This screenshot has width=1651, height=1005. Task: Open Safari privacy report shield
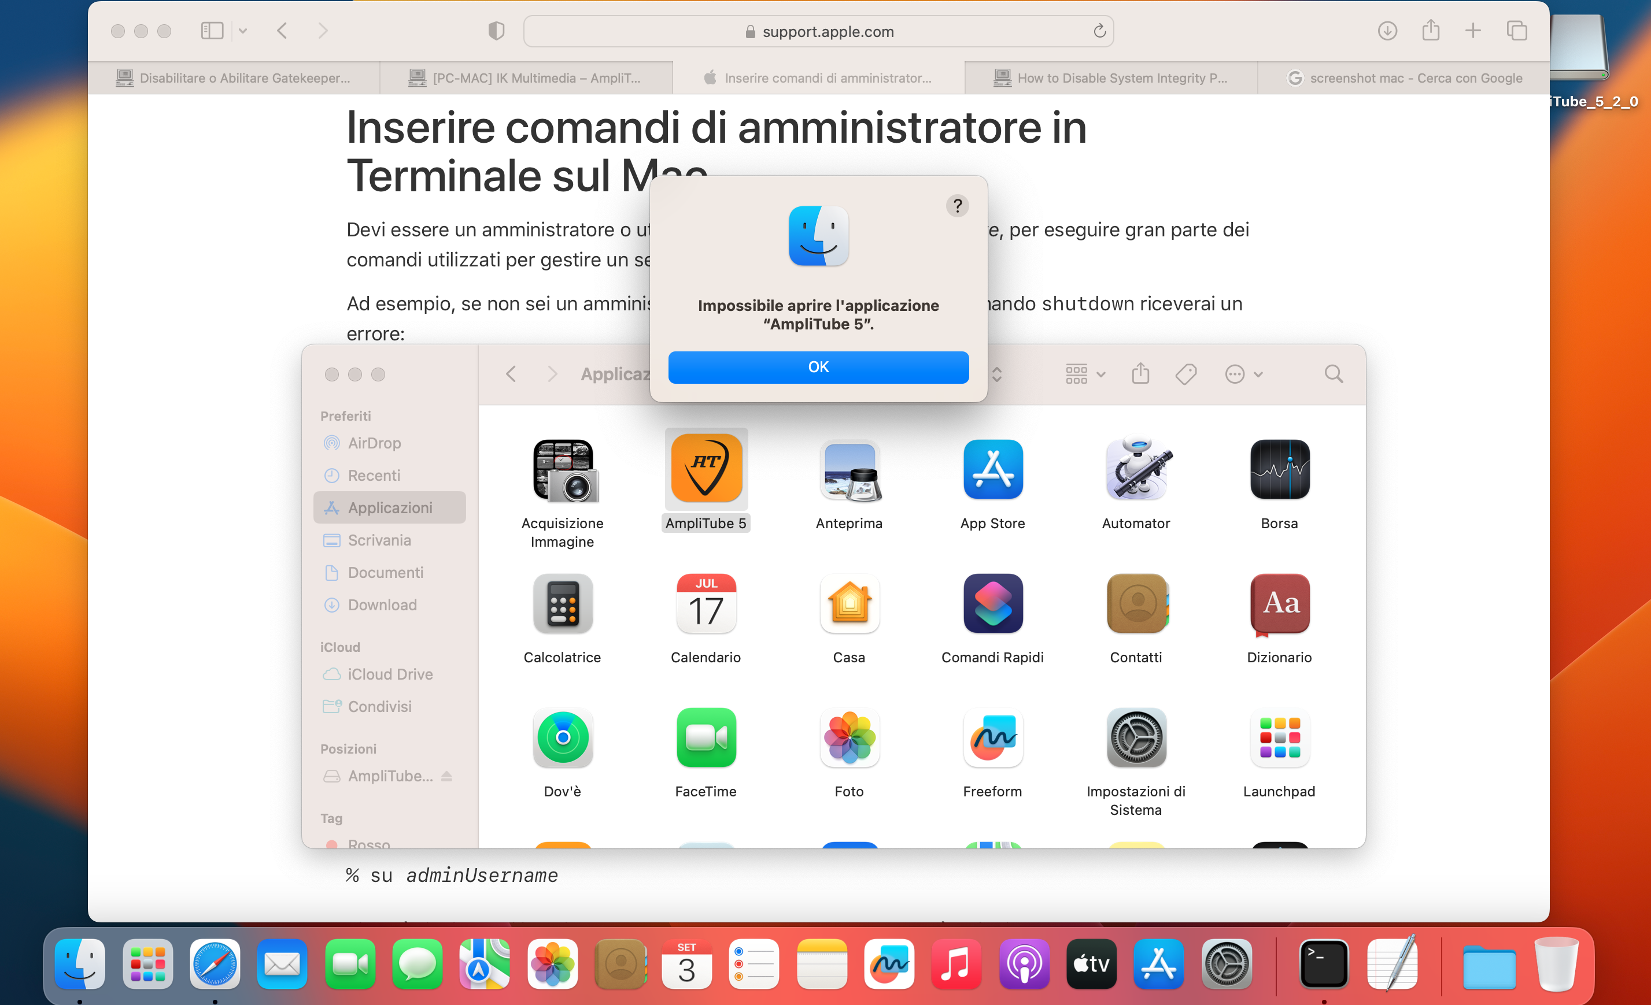tap(496, 31)
